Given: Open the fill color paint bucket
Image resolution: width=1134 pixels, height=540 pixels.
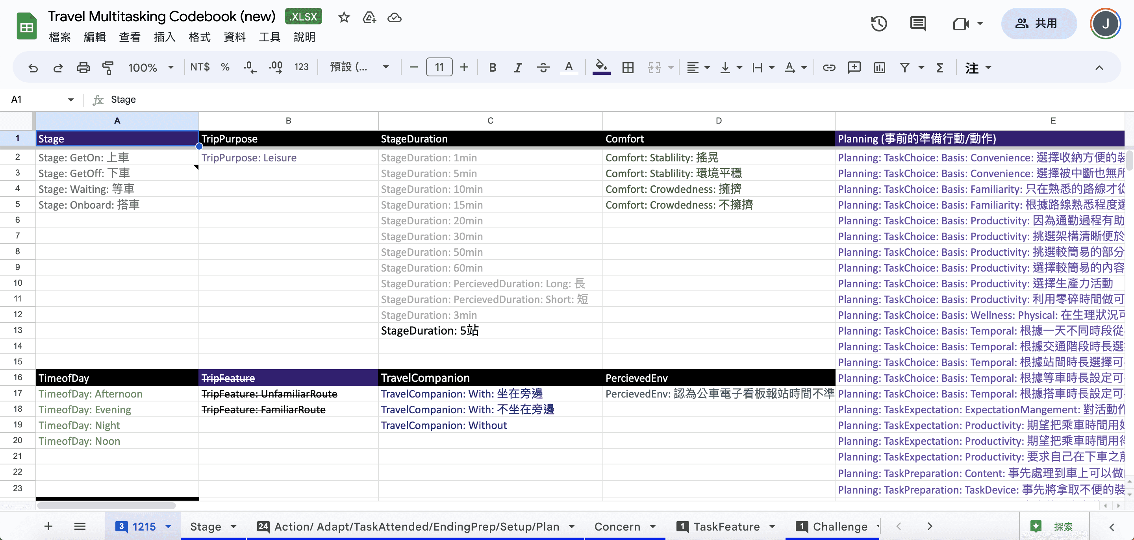Looking at the screenshot, I should click(601, 68).
